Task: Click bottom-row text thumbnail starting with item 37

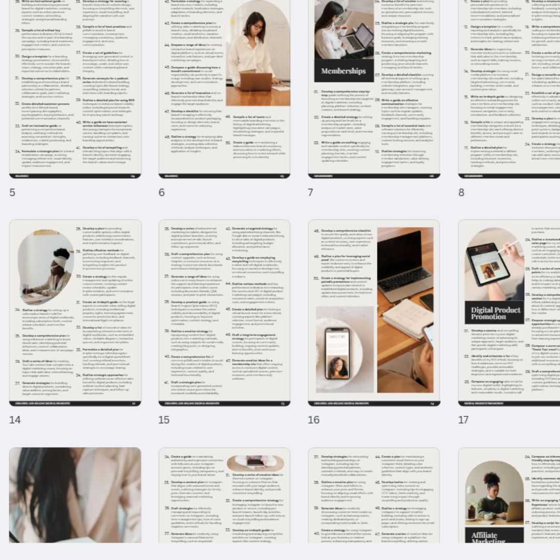Action: (x=373, y=495)
